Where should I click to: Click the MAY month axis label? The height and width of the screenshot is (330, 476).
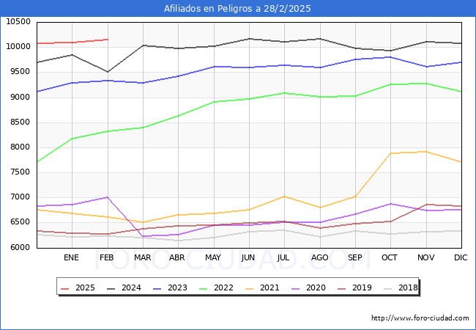(213, 257)
